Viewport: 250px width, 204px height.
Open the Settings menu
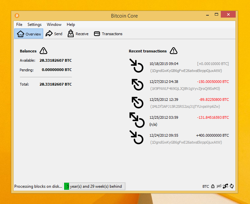(35, 25)
